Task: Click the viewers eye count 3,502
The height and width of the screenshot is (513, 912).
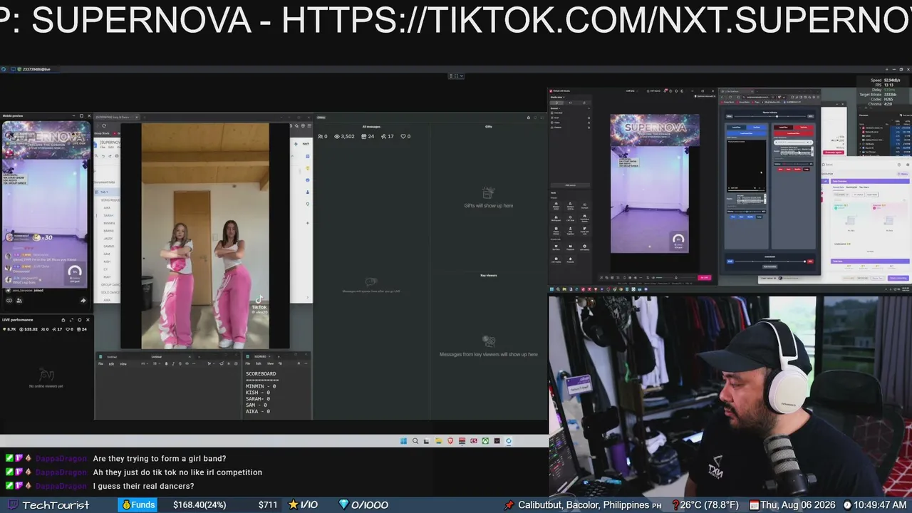Action: (345, 136)
